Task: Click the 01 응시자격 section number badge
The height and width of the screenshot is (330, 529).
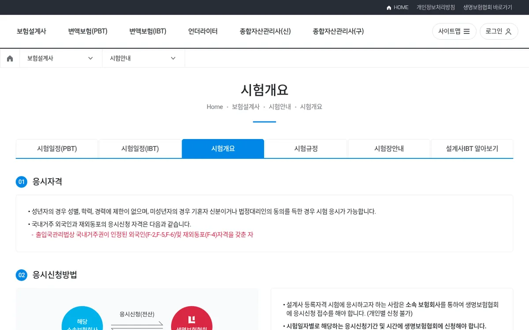Action: click(22, 182)
